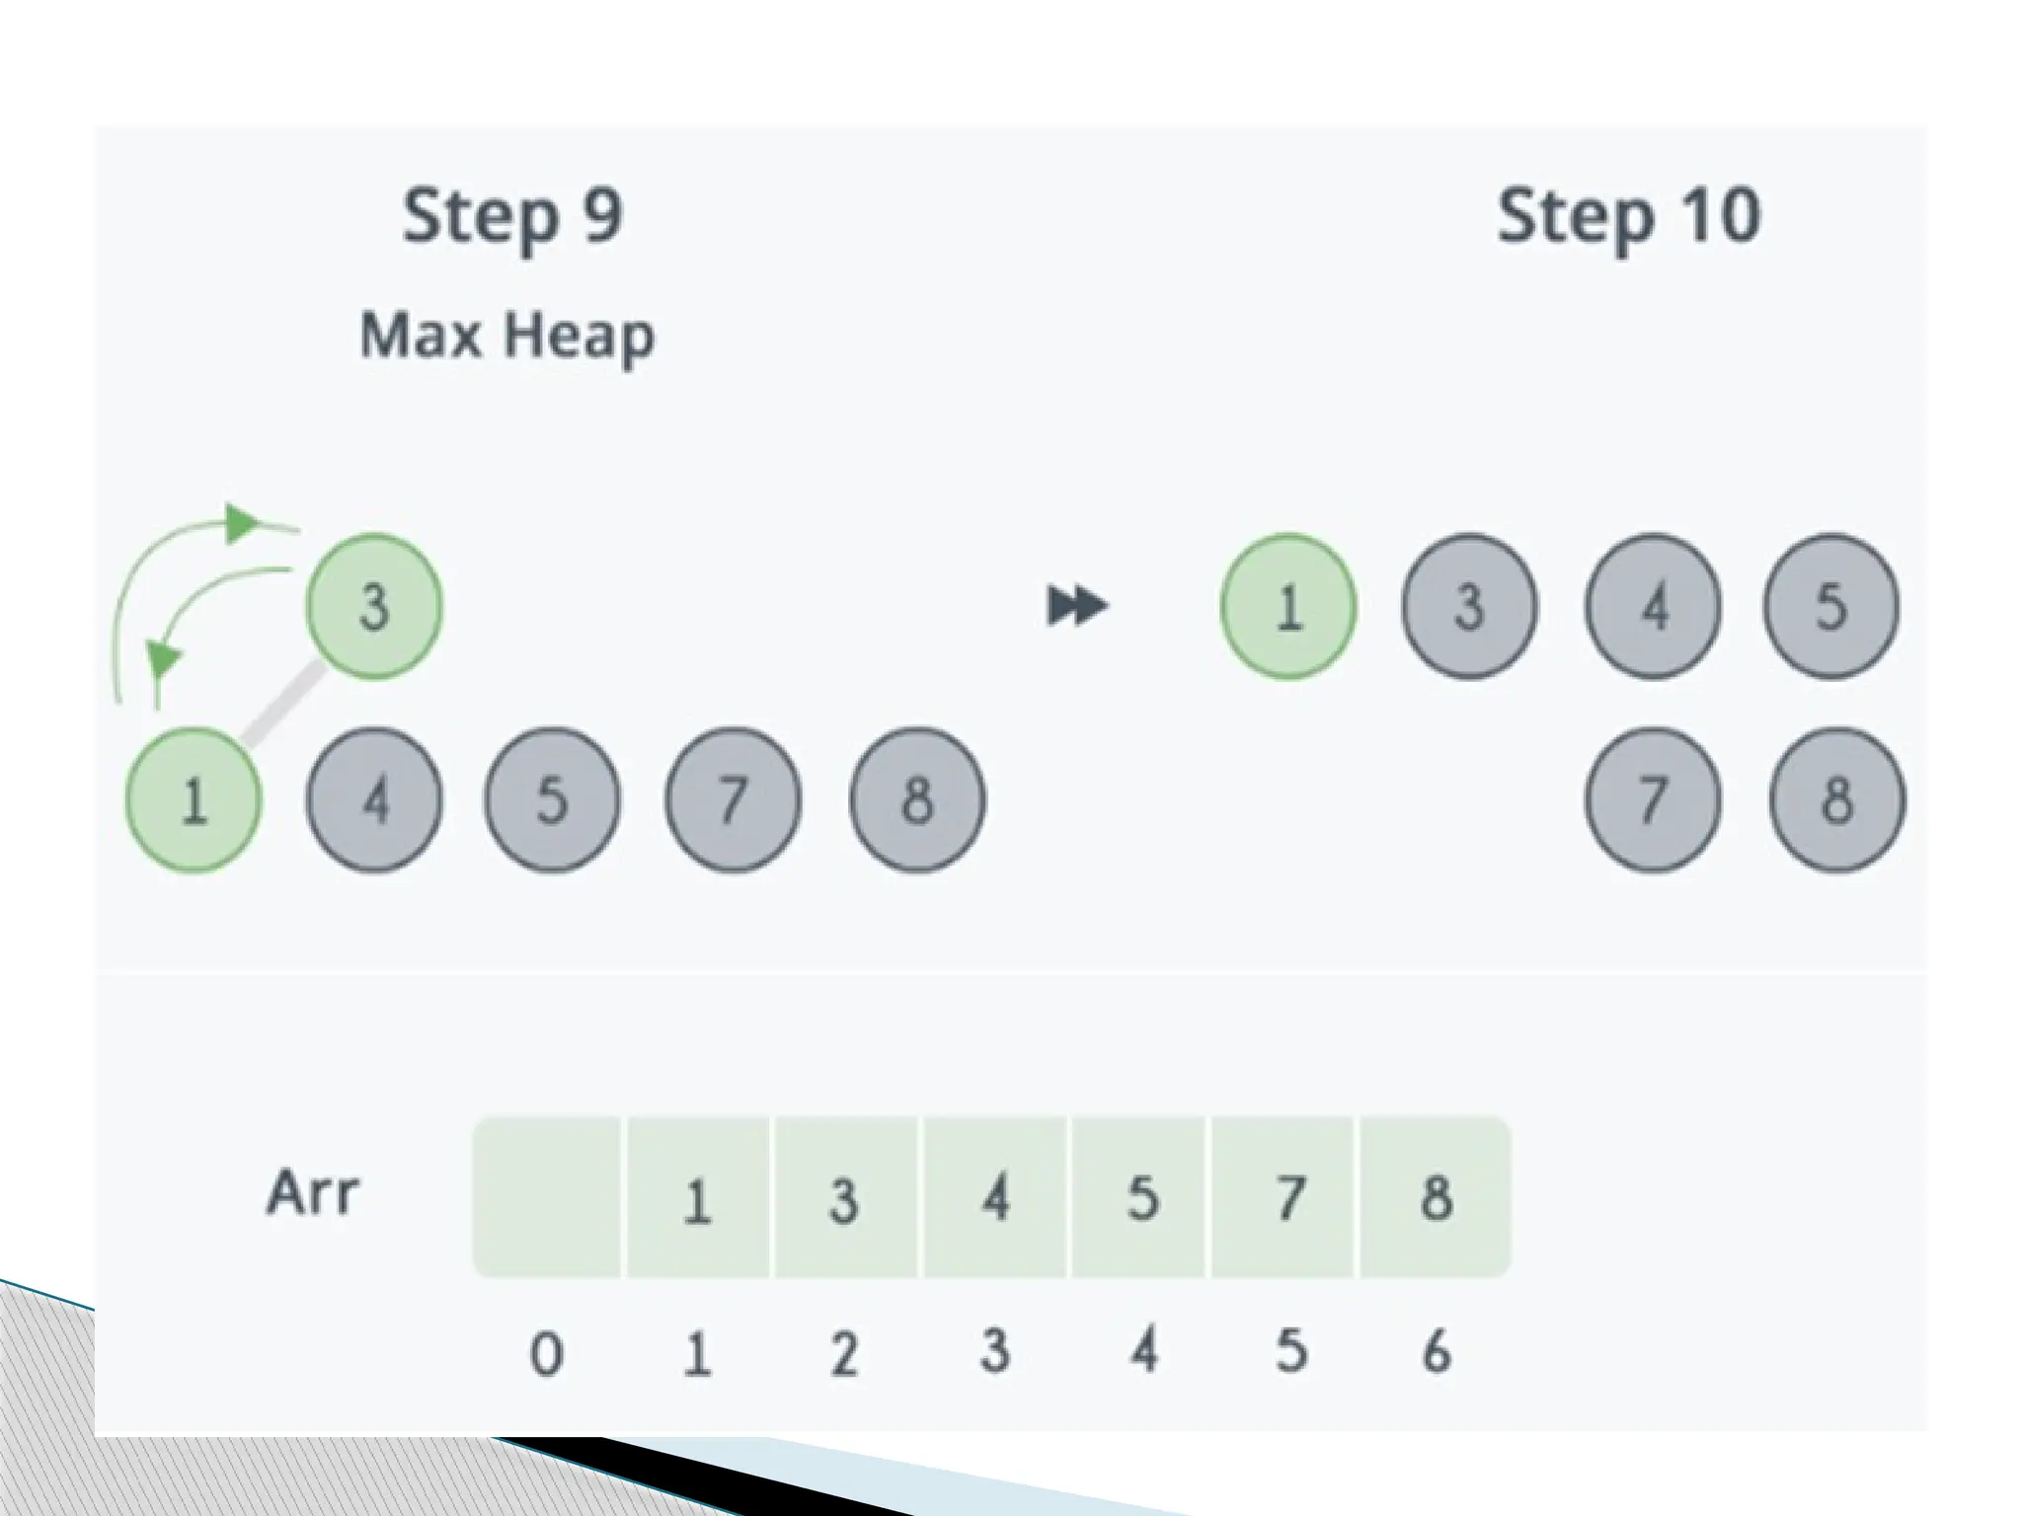Select array cell containing value 1
This screenshot has height=1516, width=2022.
pos(698,1197)
